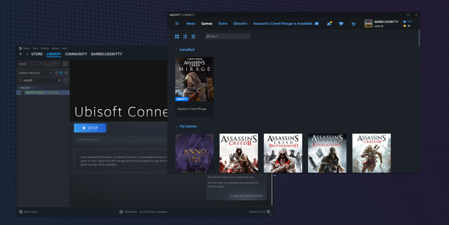
Task: Open Assassin's Creed Revelations cover
Action: click(327, 153)
